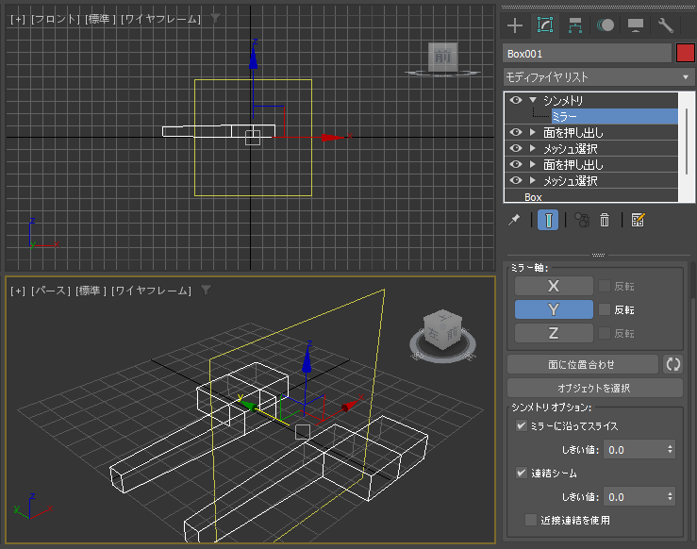Click the Make Unique icon
This screenshot has height=549, width=697.
(582, 220)
